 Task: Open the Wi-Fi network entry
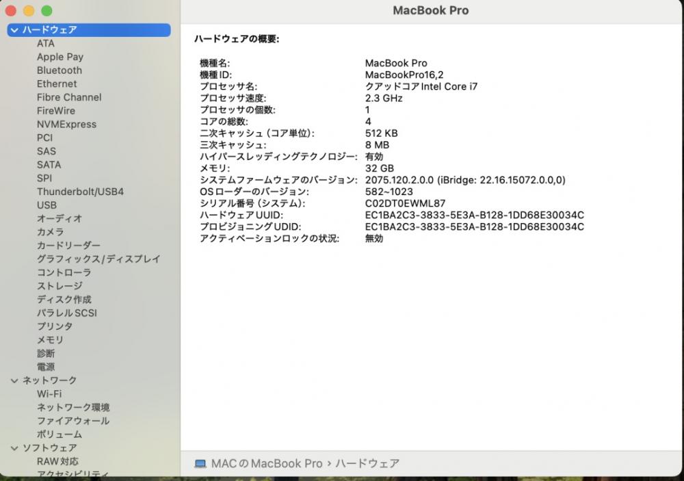pos(49,393)
